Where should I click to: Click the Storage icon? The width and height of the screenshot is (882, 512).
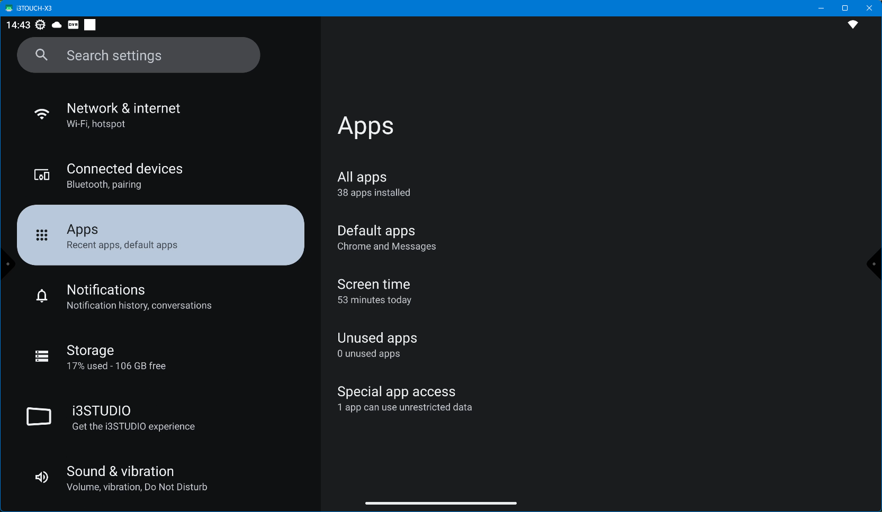coord(42,356)
